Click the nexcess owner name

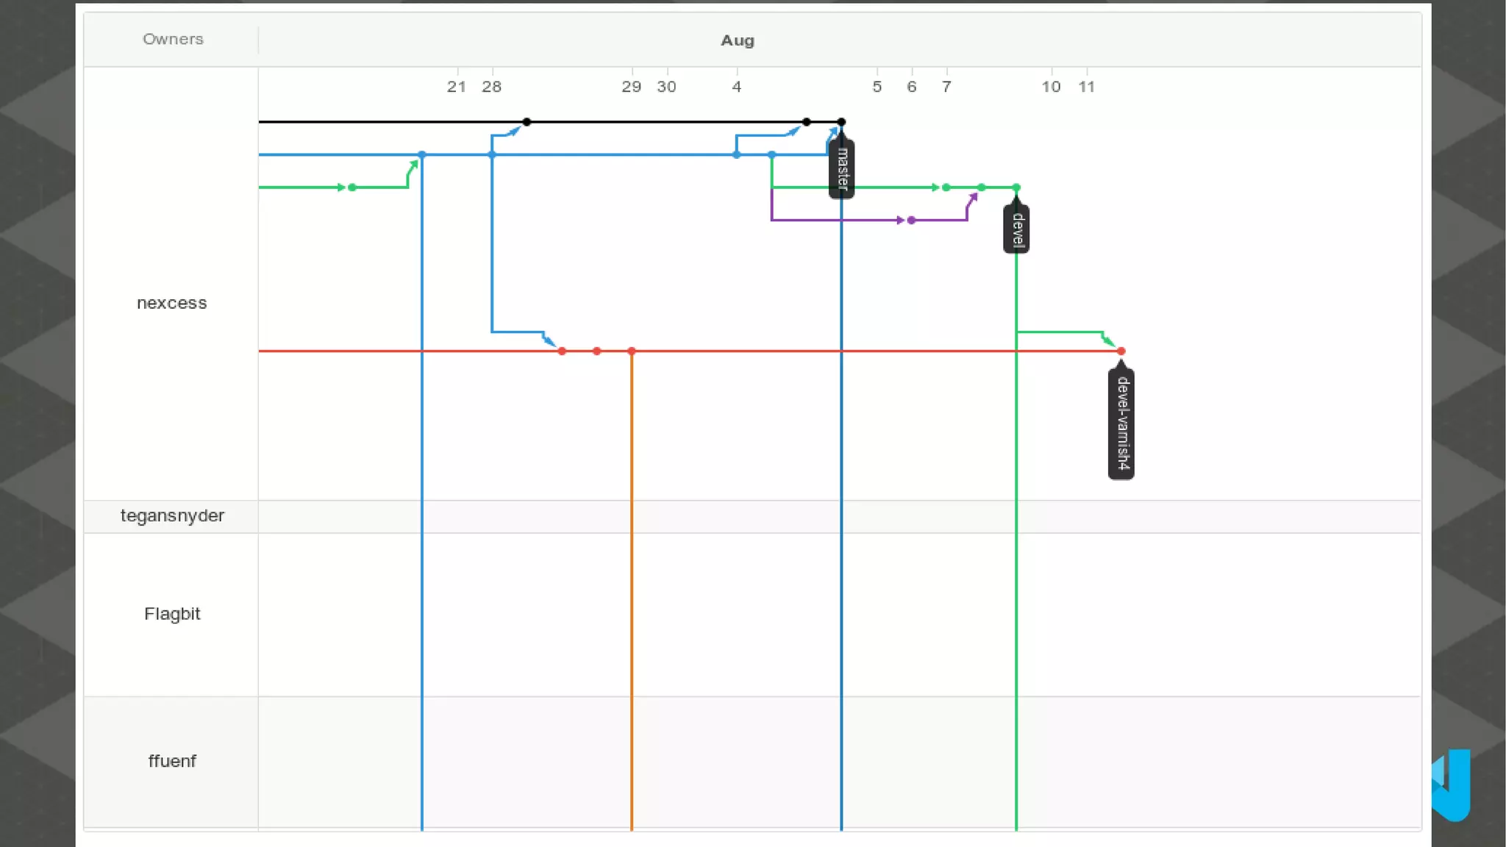click(x=171, y=303)
